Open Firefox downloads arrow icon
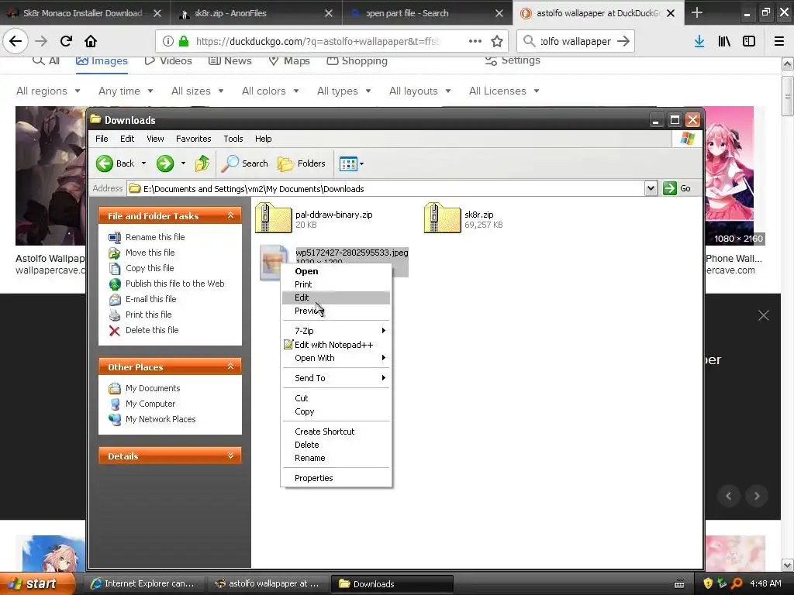This screenshot has width=794, height=595. coord(699,42)
